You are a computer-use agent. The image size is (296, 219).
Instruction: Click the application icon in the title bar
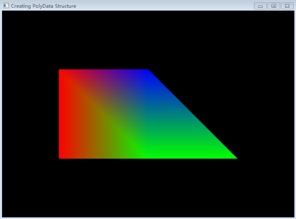pos(6,6)
